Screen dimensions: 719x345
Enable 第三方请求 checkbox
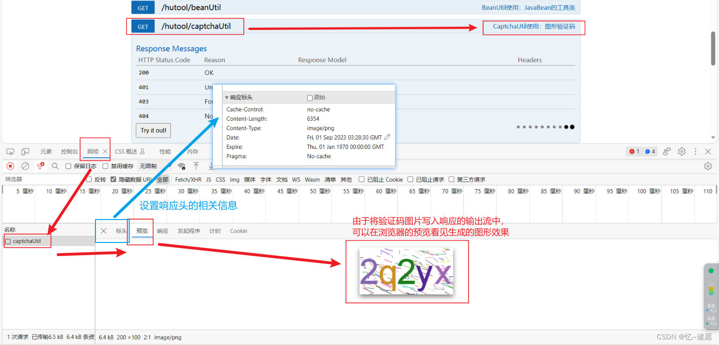pyautogui.click(x=451, y=179)
